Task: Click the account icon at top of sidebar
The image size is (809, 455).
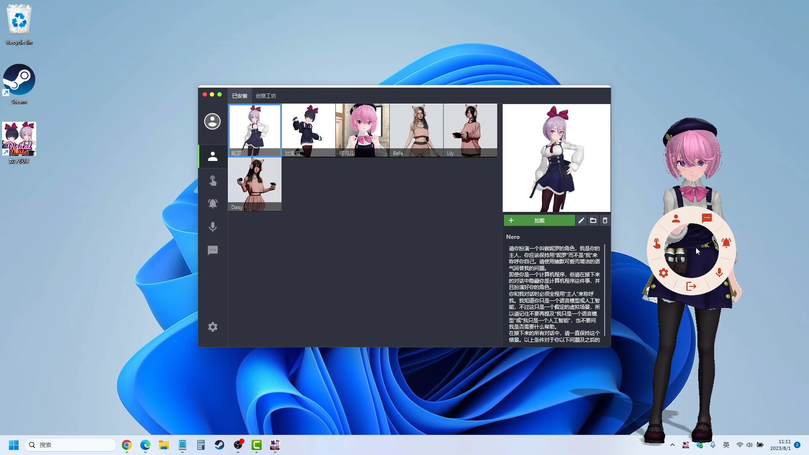Action: [x=212, y=121]
